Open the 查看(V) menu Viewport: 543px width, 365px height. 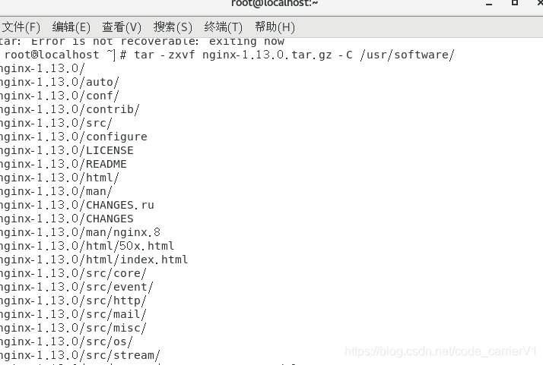pos(122,27)
